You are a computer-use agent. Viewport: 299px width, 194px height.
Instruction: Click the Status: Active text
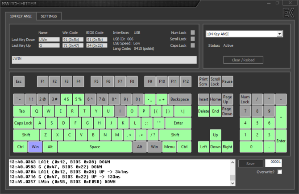(x=220, y=46)
